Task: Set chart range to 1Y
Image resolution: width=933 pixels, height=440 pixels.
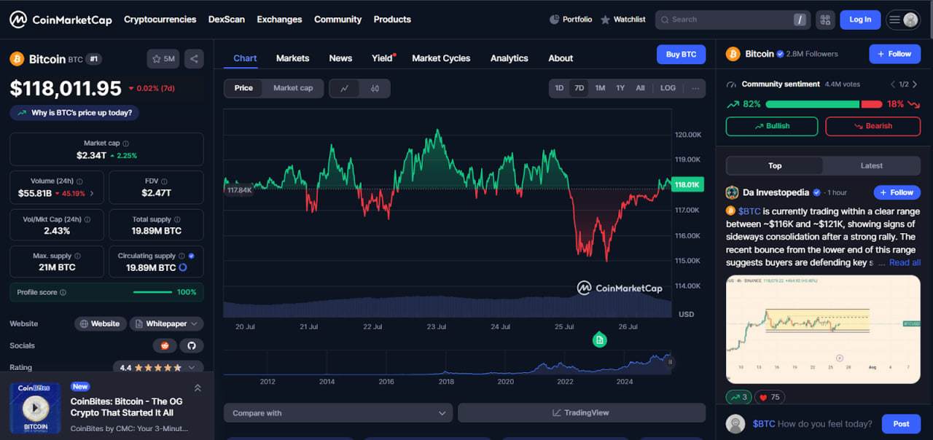Action: (620, 88)
